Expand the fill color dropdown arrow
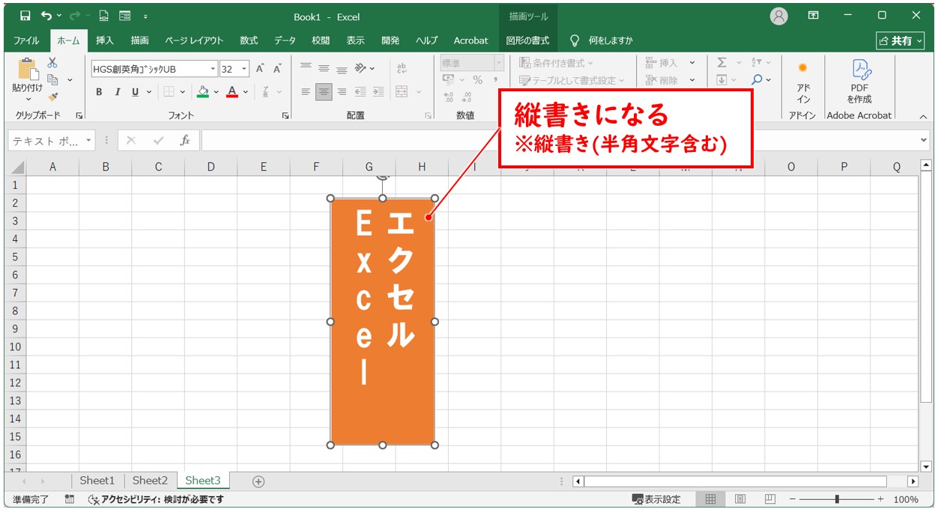This screenshot has height=512, width=938. point(217,91)
